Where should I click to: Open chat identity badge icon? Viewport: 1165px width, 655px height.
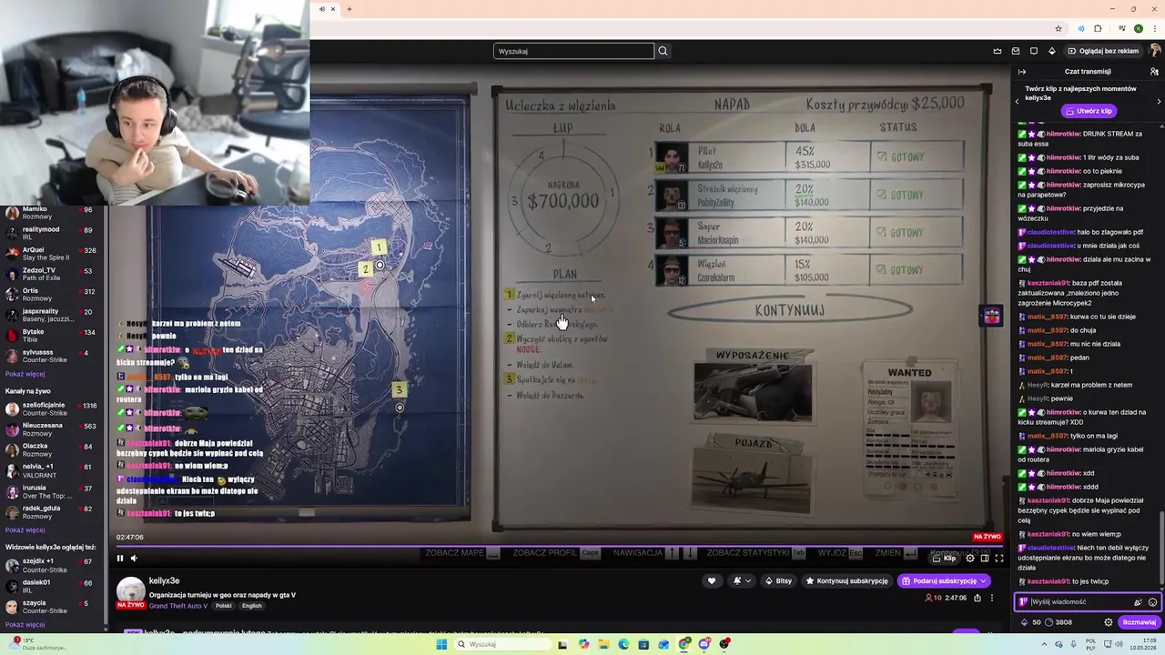(x=1023, y=601)
